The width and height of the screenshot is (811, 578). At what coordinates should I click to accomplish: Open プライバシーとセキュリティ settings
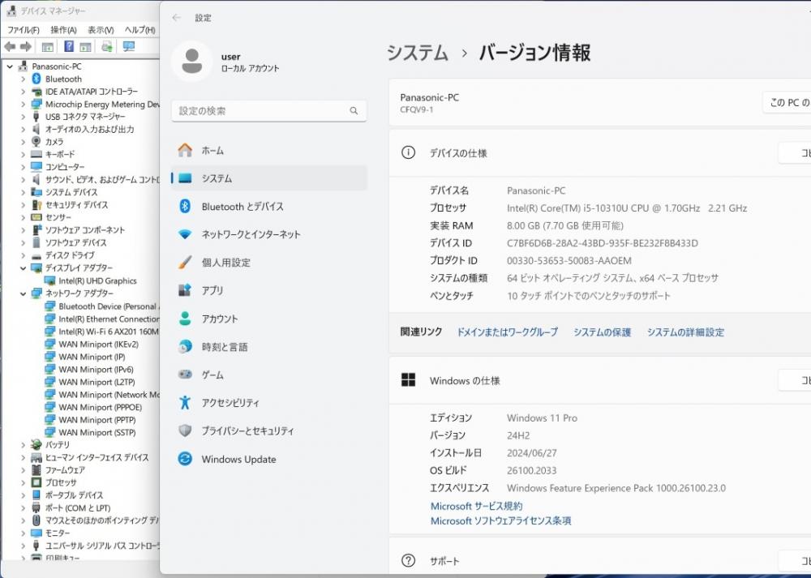point(247,431)
